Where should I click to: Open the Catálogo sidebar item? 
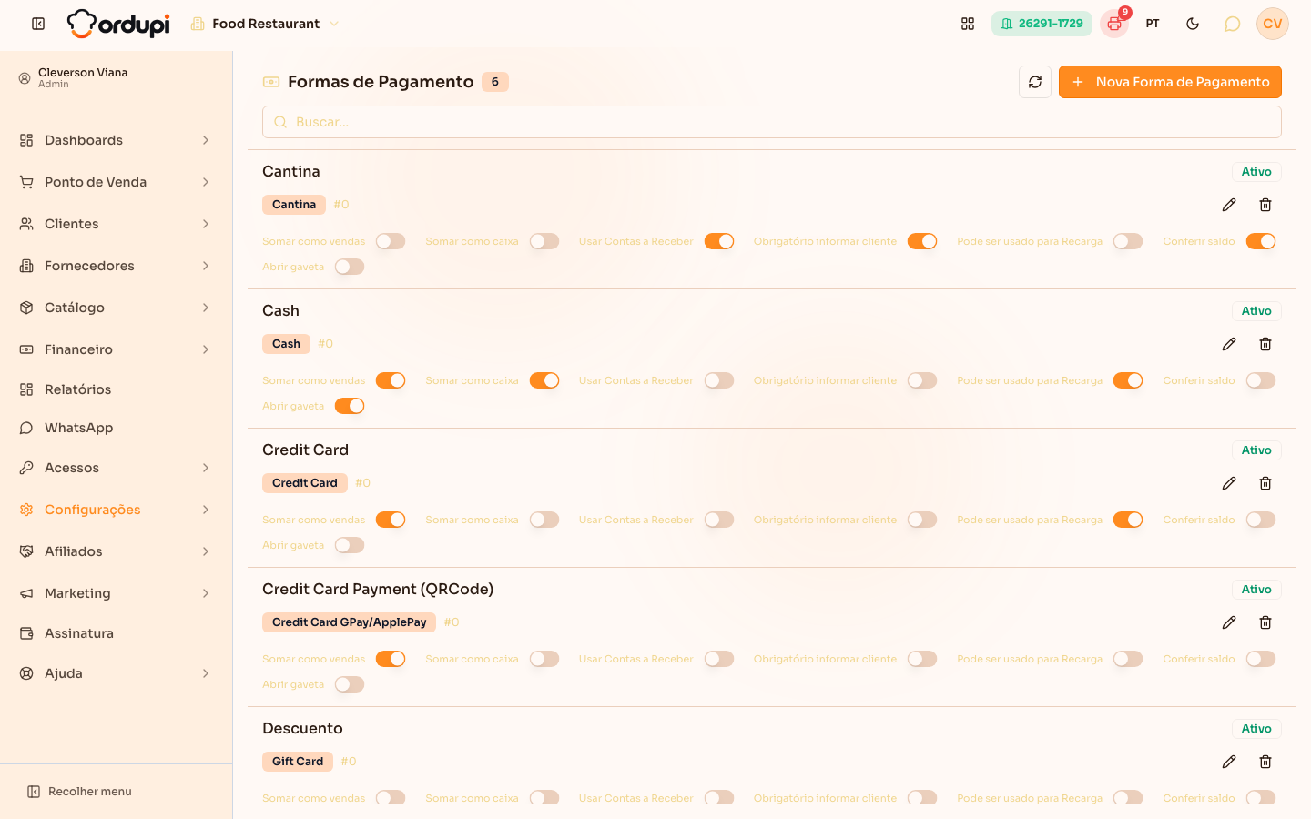point(116,308)
